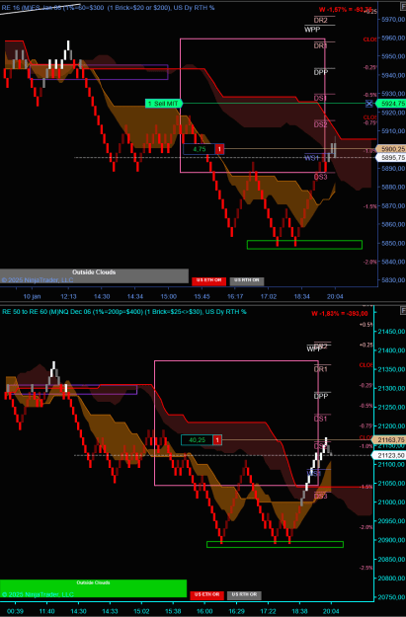Click the red quantity '1' on ES position
This screenshot has height=617, width=406.
click(x=219, y=149)
